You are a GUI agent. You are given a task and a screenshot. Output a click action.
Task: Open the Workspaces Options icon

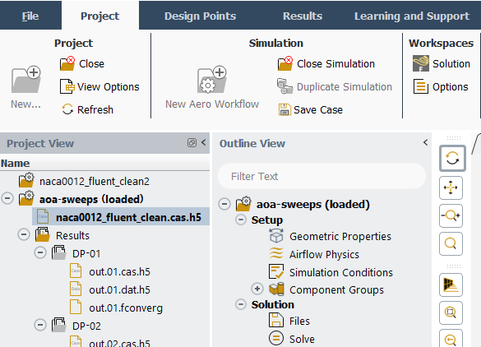(x=421, y=86)
